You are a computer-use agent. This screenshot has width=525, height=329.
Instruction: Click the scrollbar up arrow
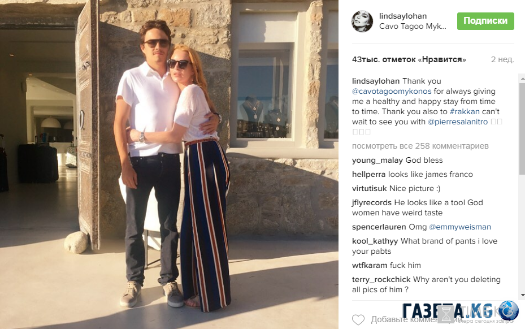click(x=522, y=78)
